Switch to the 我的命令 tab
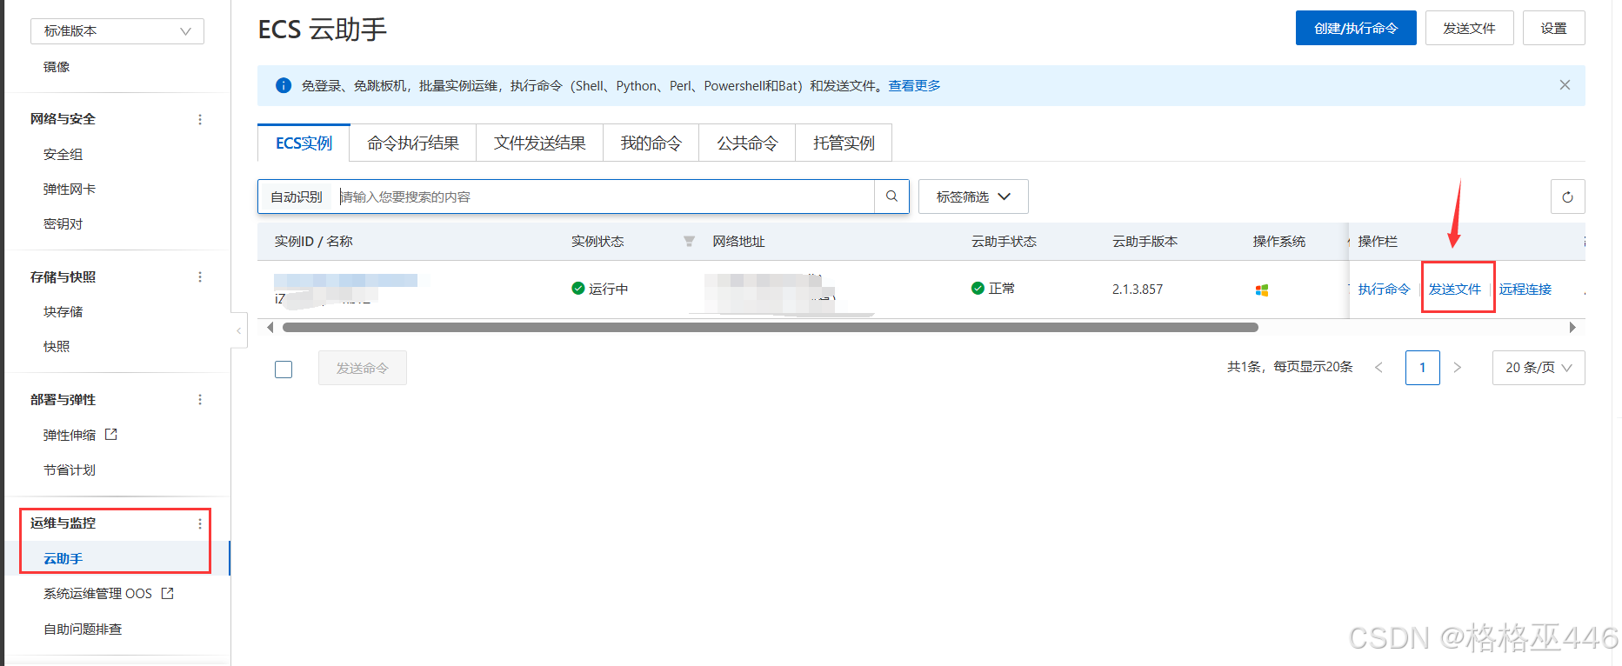This screenshot has width=1622, height=666. [x=651, y=143]
